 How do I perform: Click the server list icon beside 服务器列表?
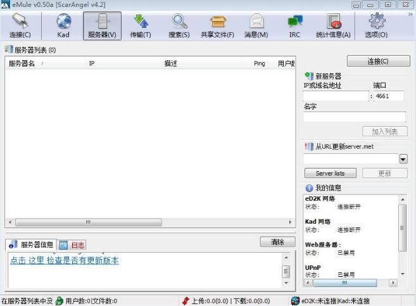click(9, 49)
